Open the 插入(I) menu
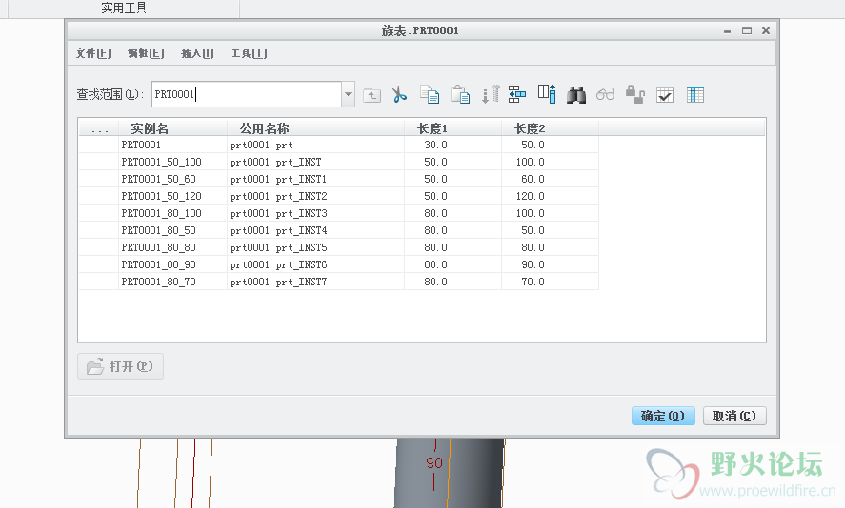845x508 pixels. (x=197, y=53)
